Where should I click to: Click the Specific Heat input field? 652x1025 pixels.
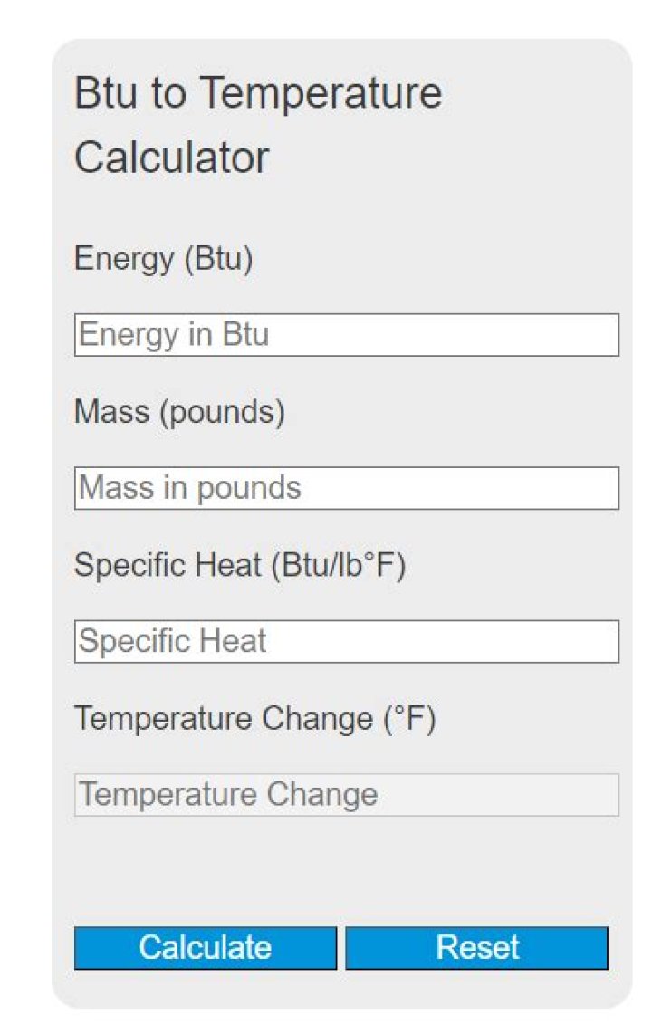(344, 641)
